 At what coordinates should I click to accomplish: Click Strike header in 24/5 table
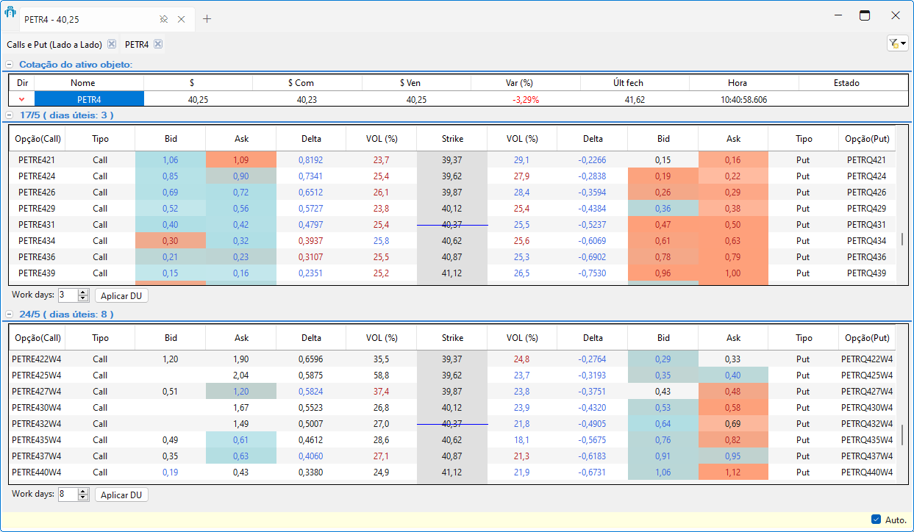[x=452, y=338]
